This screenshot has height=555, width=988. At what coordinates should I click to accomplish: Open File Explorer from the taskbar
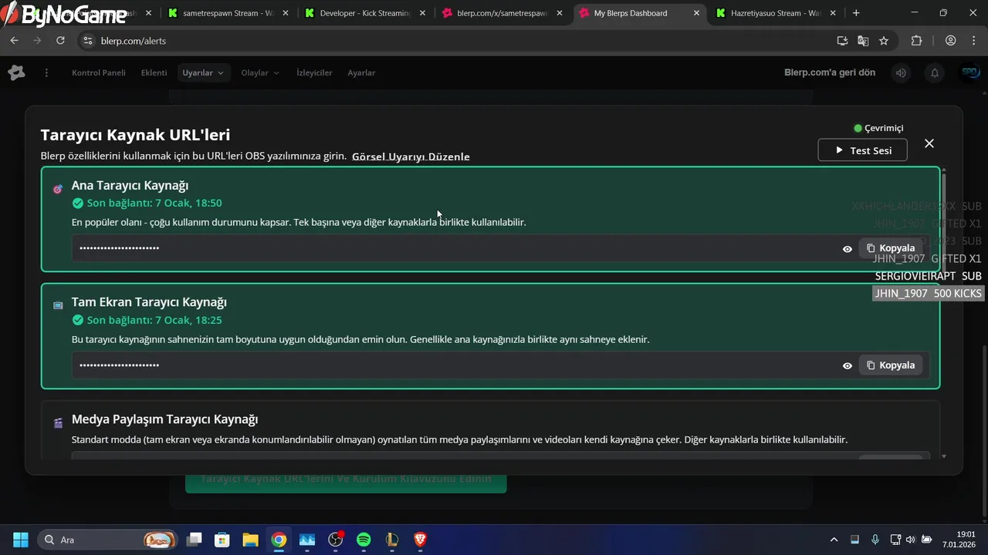pyautogui.click(x=250, y=540)
